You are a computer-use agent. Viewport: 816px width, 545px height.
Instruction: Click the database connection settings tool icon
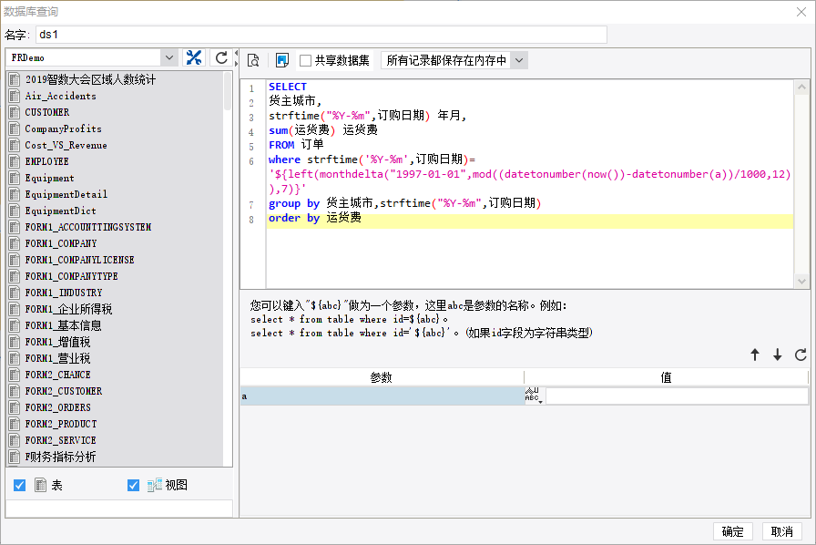tap(194, 57)
